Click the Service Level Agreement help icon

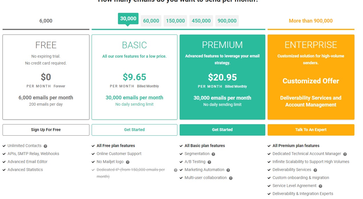point(320,186)
